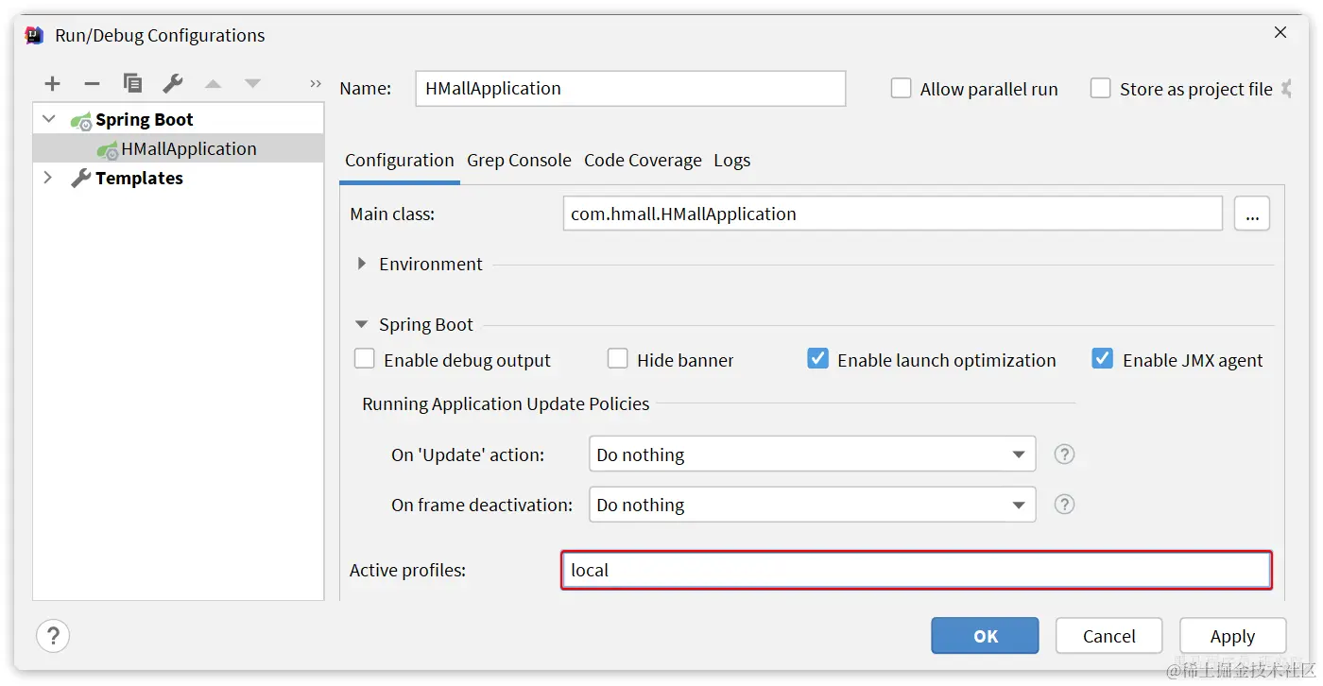Focus the Active profiles field

tap(916, 570)
